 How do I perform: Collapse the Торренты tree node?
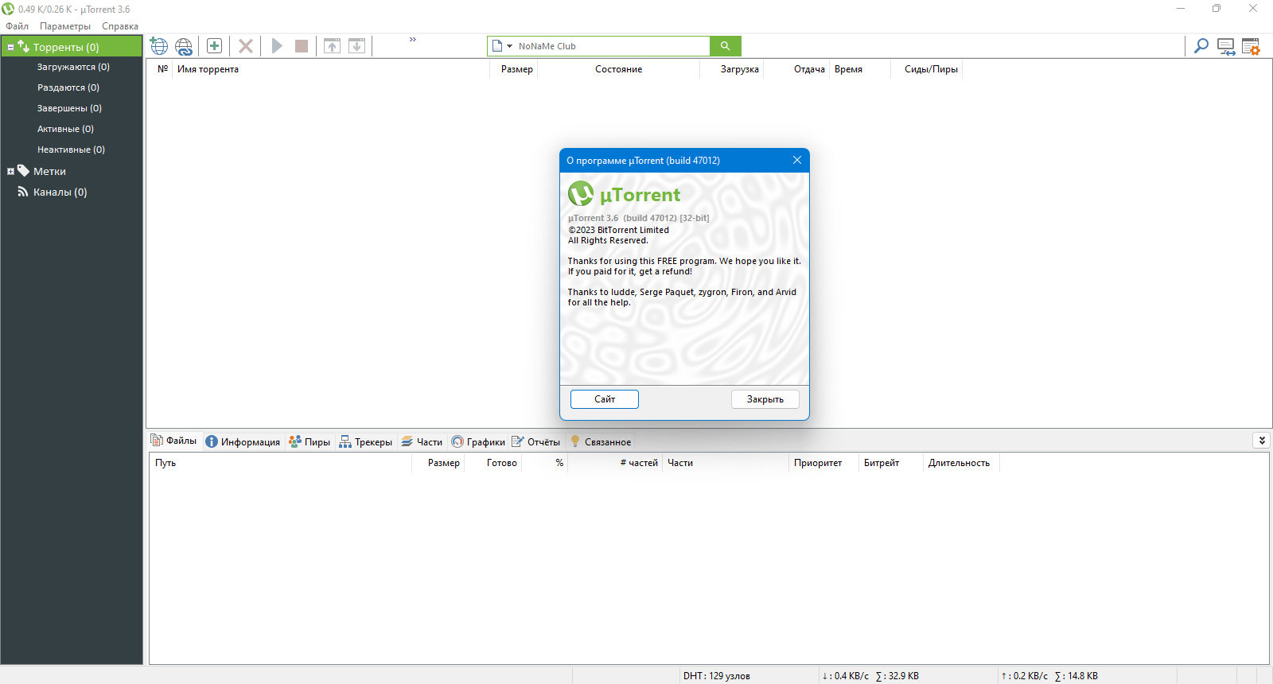coord(10,48)
